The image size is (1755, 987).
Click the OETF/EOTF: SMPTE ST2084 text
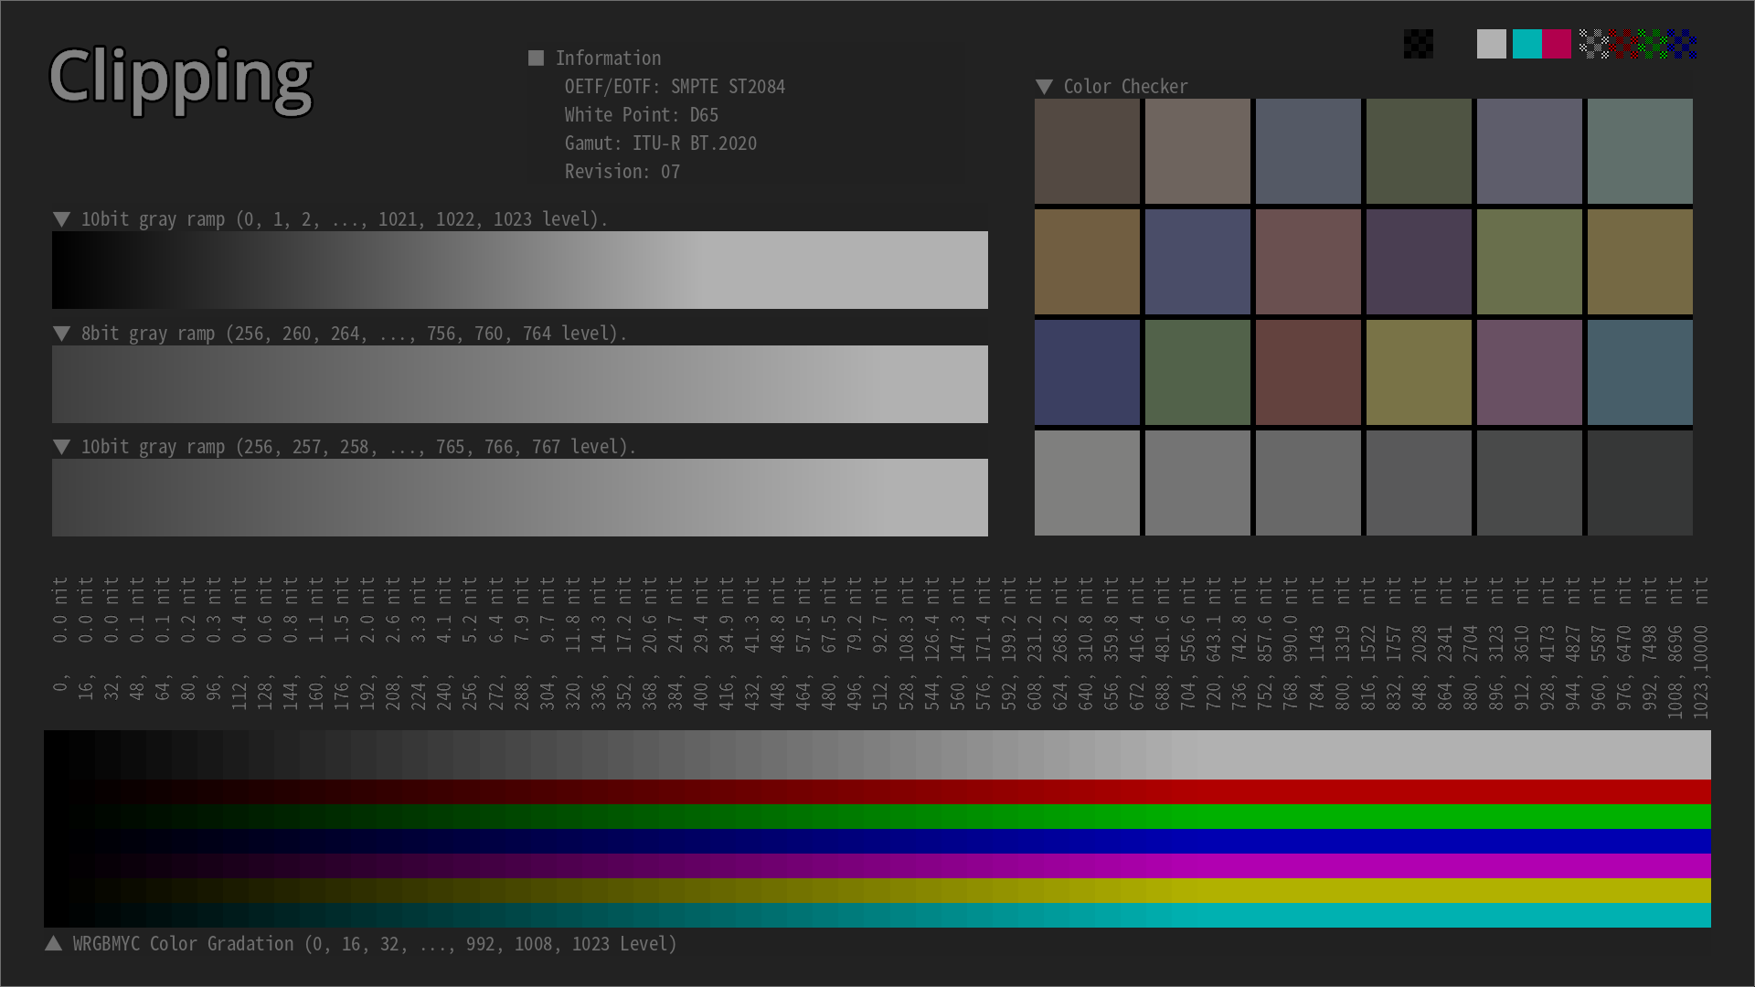click(674, 87)
